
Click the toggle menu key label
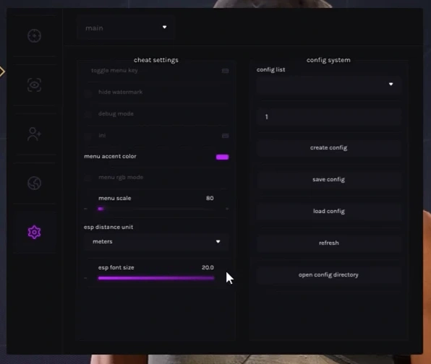pyautogui.click(x=114, y=71)
